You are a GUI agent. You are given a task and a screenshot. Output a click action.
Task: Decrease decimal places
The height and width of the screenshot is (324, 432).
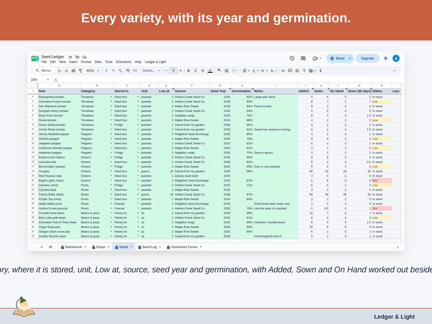pyautogui.click(x=120, y=71)
